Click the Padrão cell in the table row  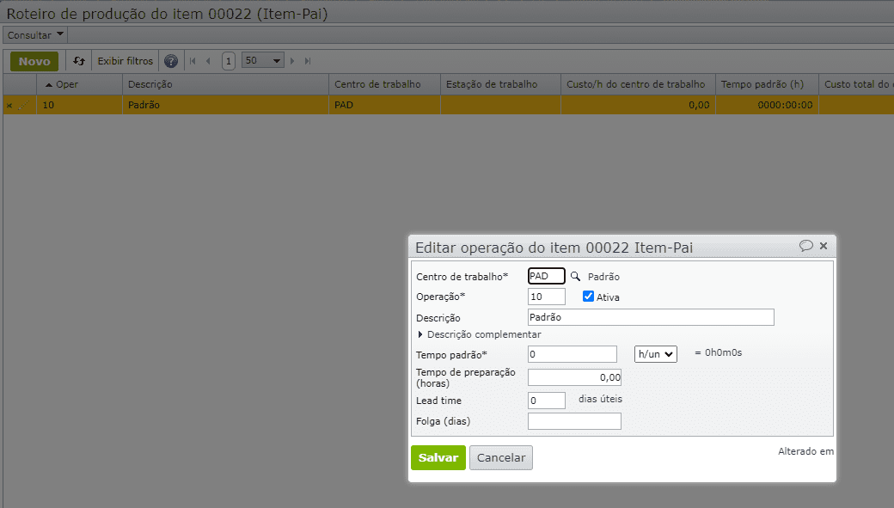(x=225, y=105)
